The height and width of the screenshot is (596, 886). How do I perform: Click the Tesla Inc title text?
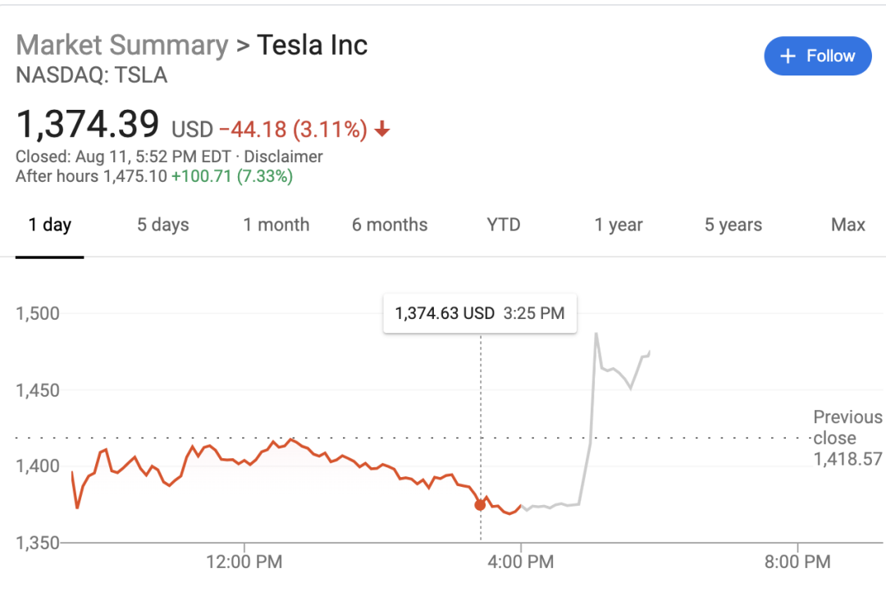[x=313, y=45]
